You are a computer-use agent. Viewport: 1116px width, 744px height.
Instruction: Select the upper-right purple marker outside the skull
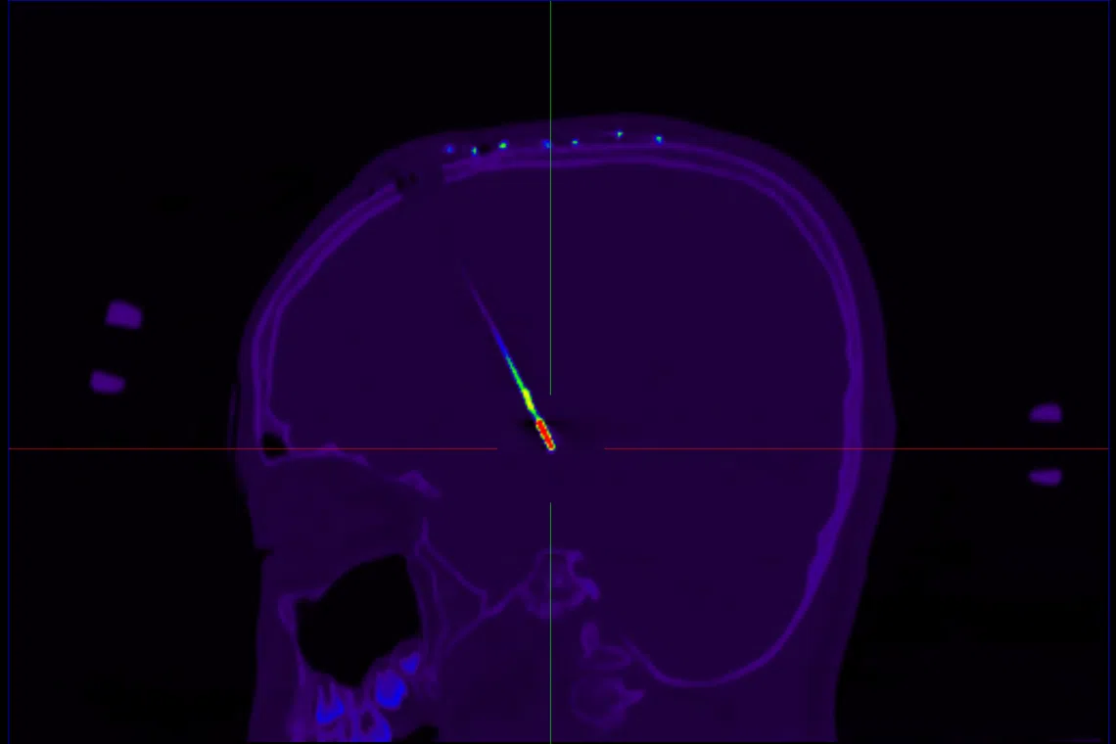click(1046, 413)
